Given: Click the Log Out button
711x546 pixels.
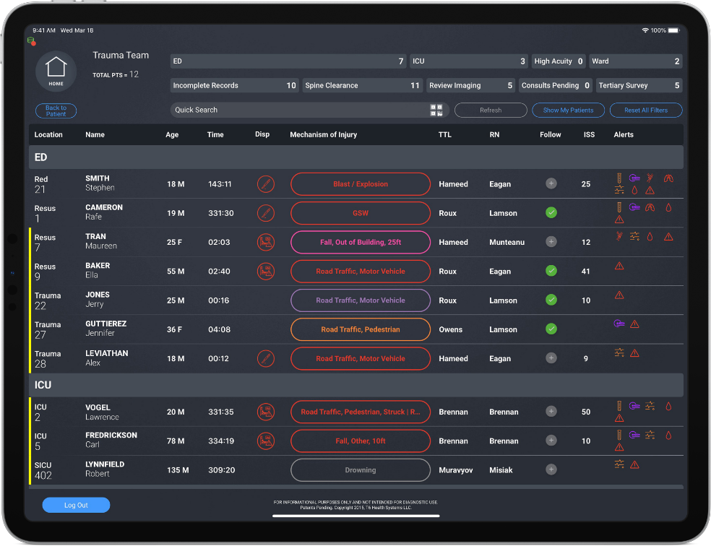Looking at the screenshot, I should [x=76, y=506].
